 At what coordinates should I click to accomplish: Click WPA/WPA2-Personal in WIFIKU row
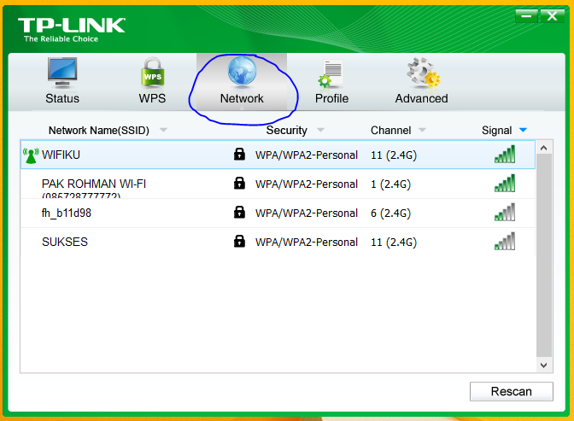pyautogui.click(x=307, y=155)
